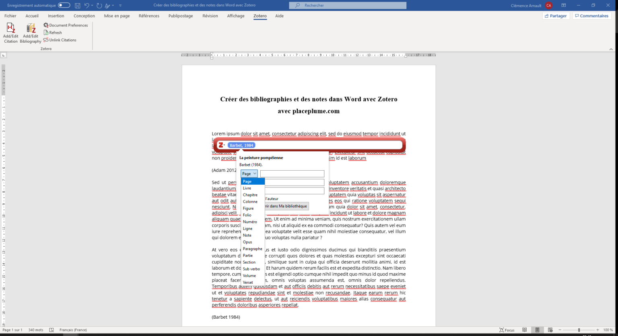Open Document Preferences in the Zotero ribbon
Viewport: 618px width, 336px height.
coord(66,25)
